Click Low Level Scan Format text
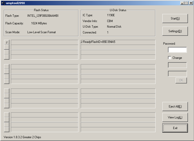 point(41,32)
